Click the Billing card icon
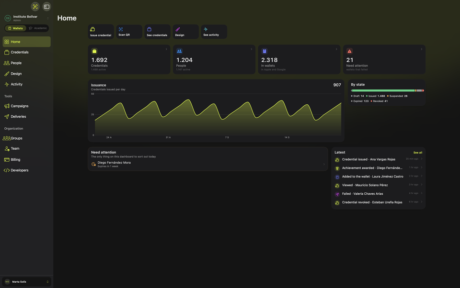The width and height of the screenshot is (460, 288). pyautogui.click(x=7, y=160)
